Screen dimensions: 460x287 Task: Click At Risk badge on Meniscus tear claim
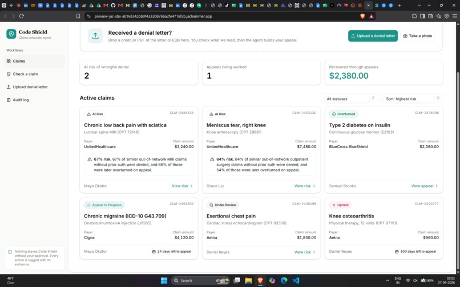217,114
